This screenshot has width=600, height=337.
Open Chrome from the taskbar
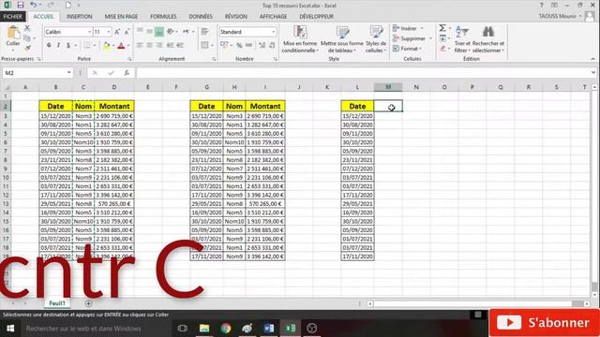click(226, 329)
